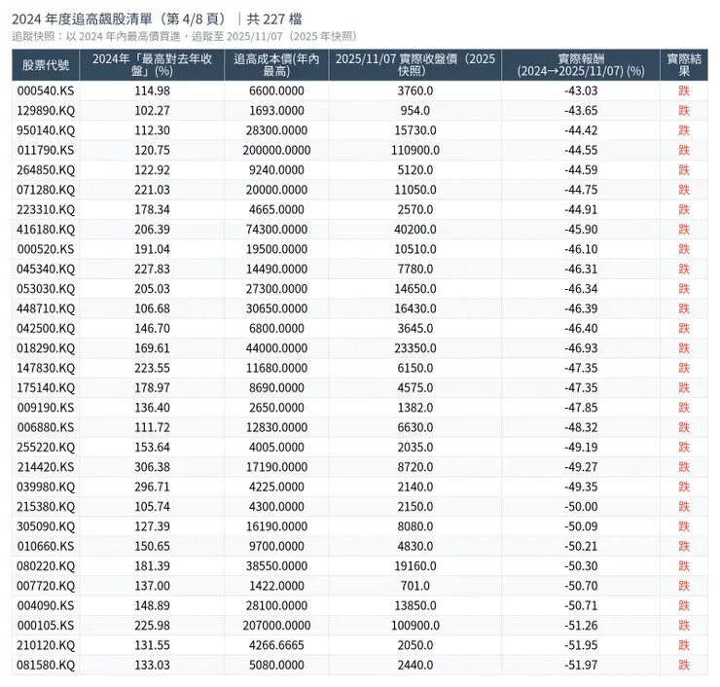720x687 pixels.
Task: Select stock code 081580.KQ
Action: (46, 665)
